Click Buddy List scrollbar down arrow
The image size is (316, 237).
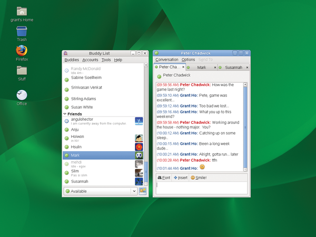(x=146, y=184)
